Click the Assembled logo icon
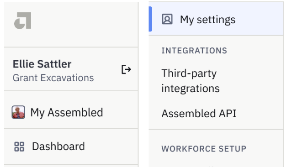The image size is (287, 167). pos(23,21)
